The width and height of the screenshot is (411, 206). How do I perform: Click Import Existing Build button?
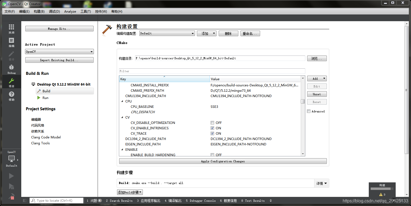click(x=59, y=60)
